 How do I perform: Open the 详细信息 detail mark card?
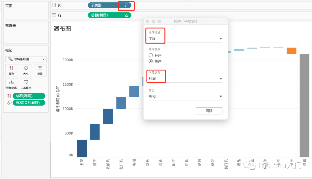point(12,84)
